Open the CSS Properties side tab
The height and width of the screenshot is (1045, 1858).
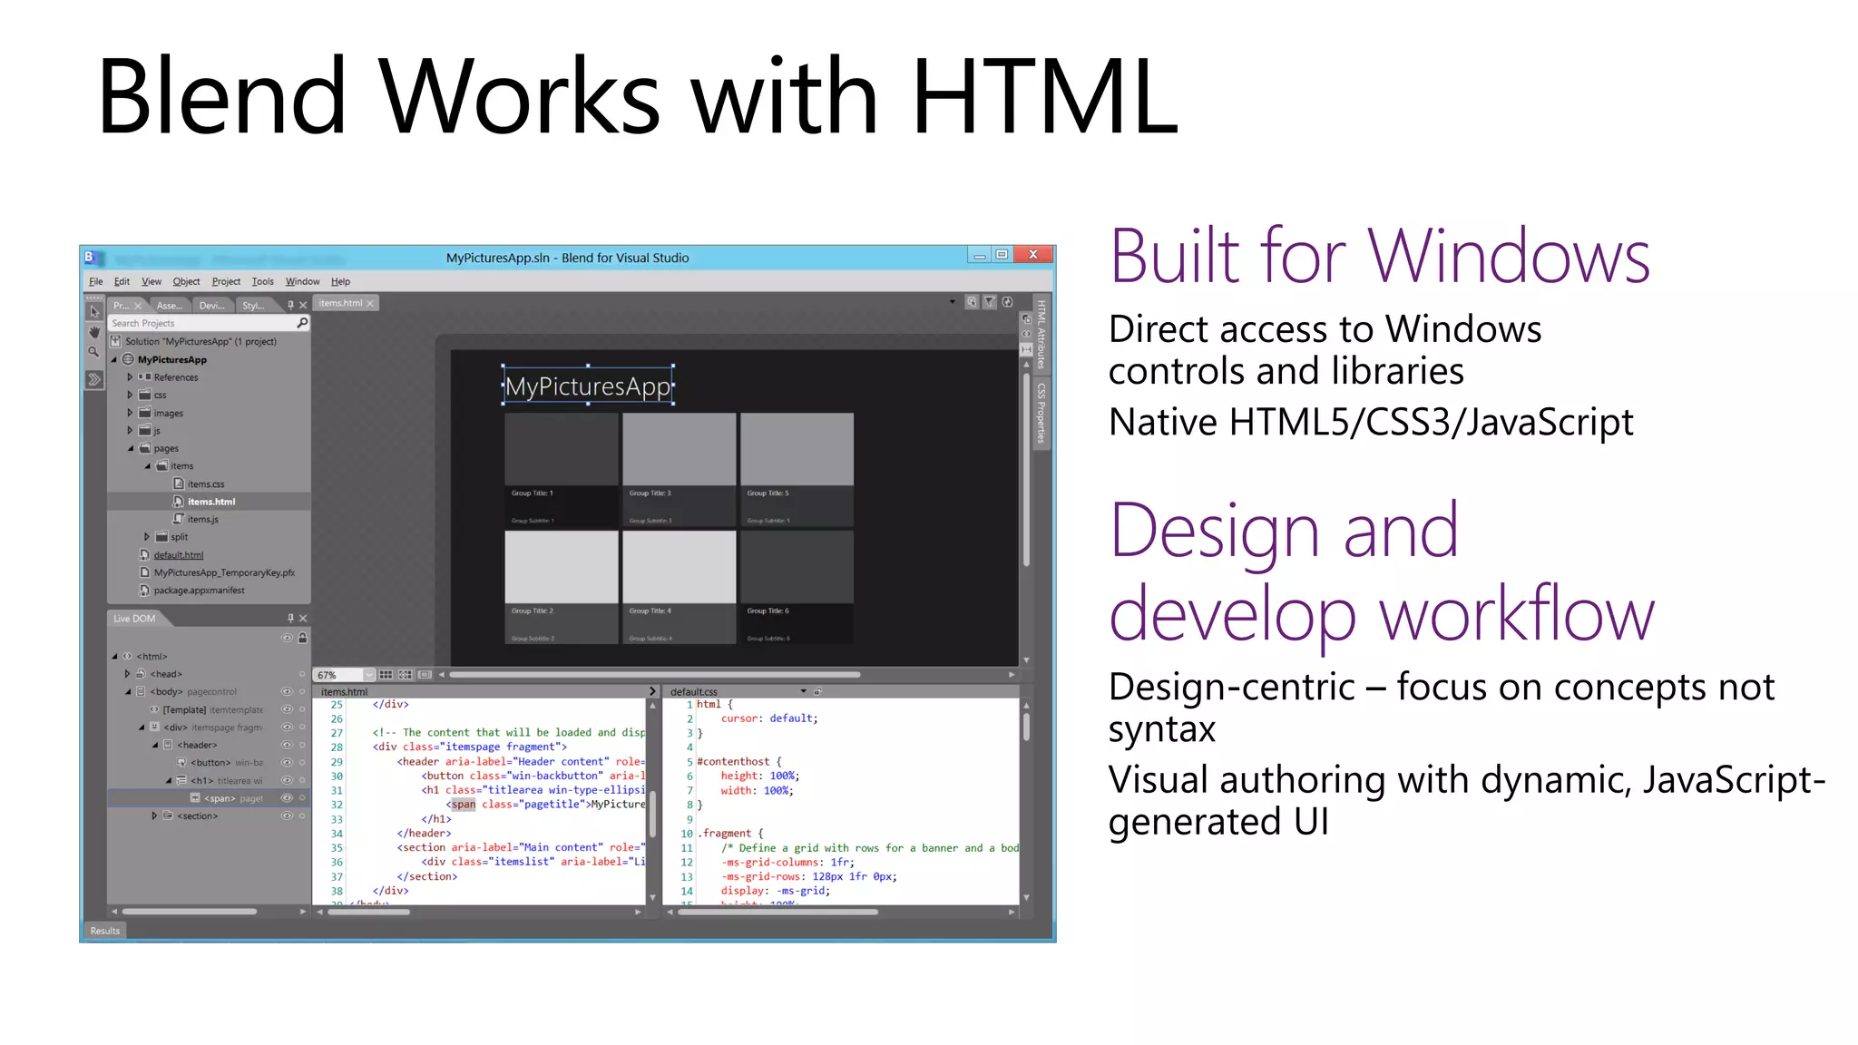[x=1041, y=414]
